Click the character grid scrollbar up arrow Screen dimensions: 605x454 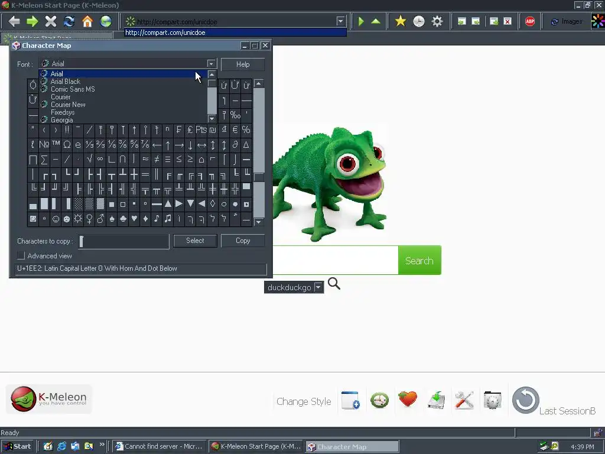[259, 83]
